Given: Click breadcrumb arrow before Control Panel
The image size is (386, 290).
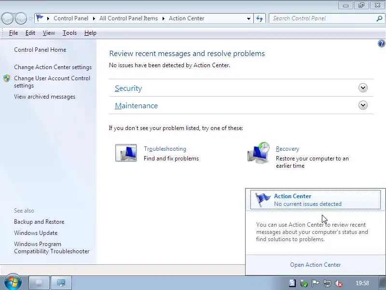Looking at the screenshot, I should [x=48, y=18].
